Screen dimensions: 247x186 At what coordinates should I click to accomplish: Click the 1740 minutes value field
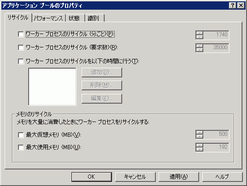(216, 35)
